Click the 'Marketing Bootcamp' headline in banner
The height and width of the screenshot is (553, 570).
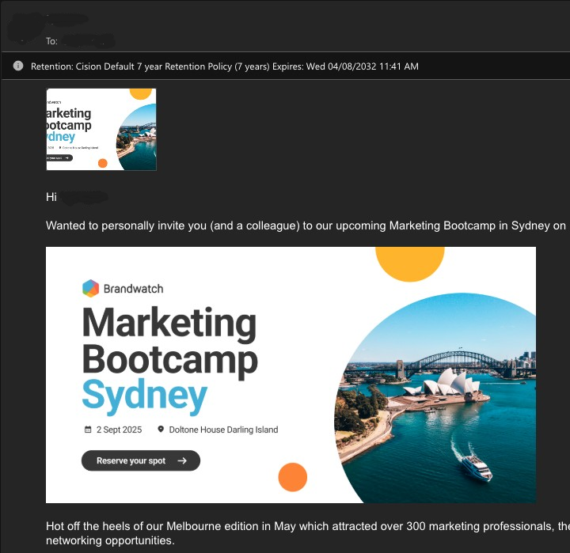tap(170, 342)
